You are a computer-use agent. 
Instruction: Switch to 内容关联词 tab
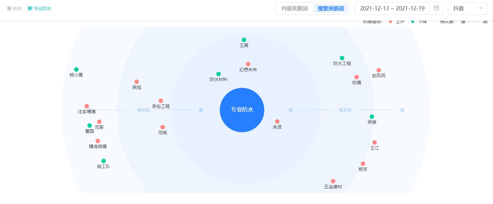(x=294, y=9)
